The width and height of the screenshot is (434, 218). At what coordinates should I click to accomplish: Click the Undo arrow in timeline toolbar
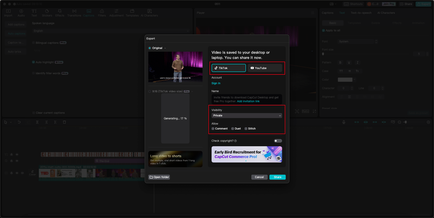19,122
